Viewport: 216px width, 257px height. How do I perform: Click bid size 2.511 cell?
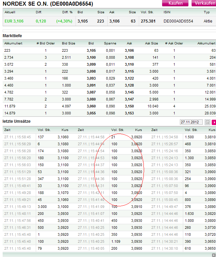(66, 57)
